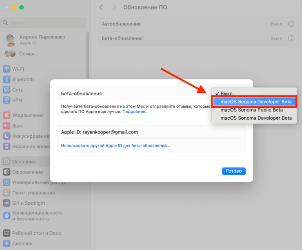Focus the Поиск search field
Viewport: 302px width, 250px height.
tap(44, 23)
